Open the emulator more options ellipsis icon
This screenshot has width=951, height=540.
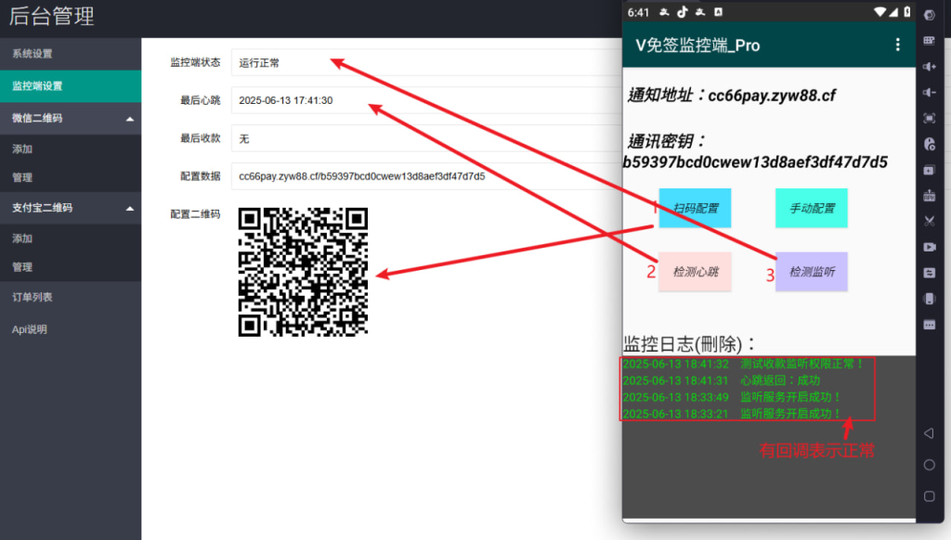coord(929,325)
